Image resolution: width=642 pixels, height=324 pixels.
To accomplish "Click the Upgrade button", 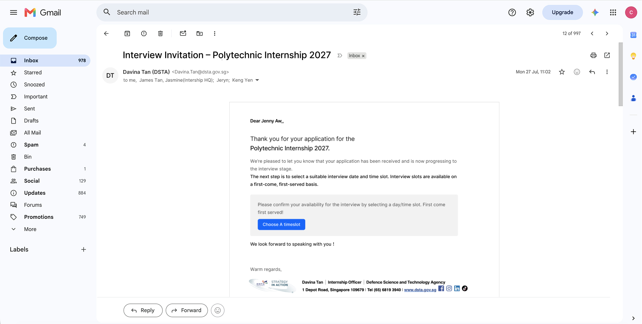I will 562,12.
